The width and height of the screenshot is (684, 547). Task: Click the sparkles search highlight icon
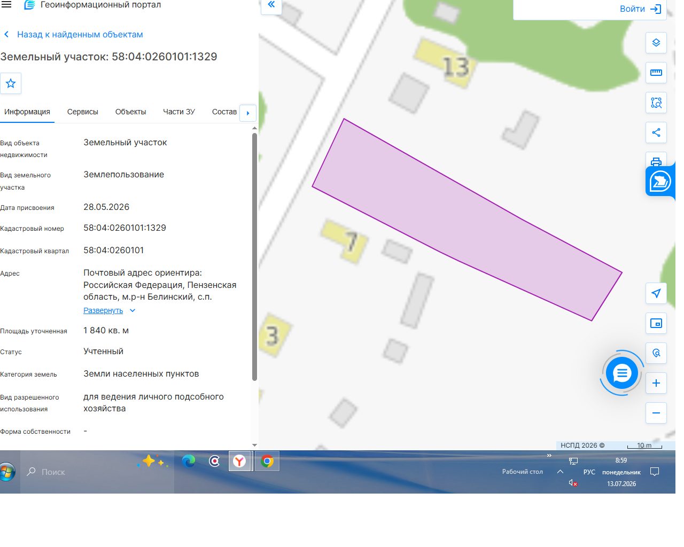tap(152, 461)
